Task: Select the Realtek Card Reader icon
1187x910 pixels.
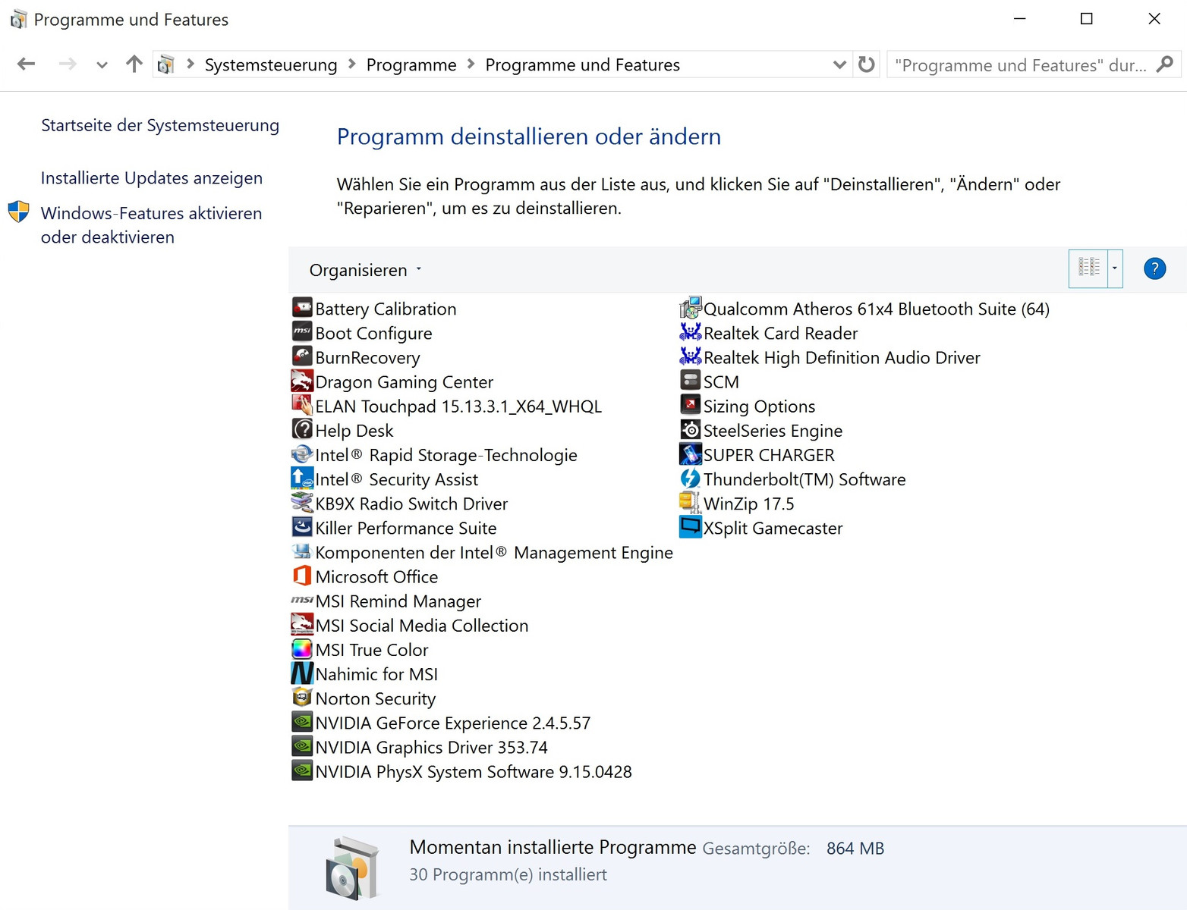Action: click(x=691, y=332)
